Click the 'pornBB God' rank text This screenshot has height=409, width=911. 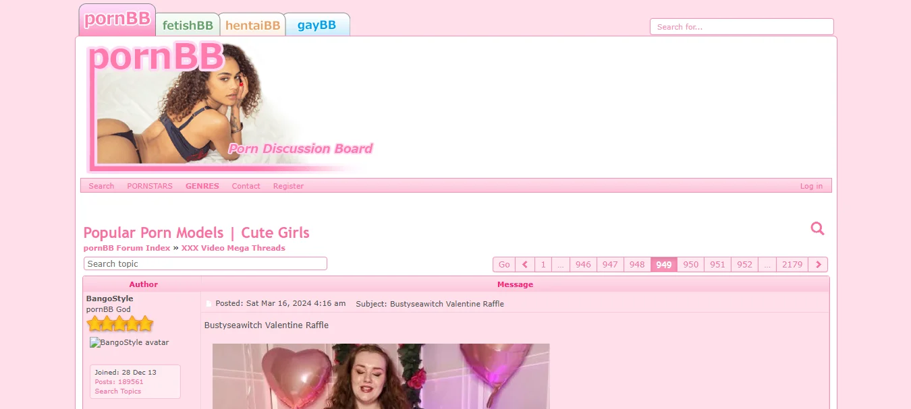click(109, 309)
